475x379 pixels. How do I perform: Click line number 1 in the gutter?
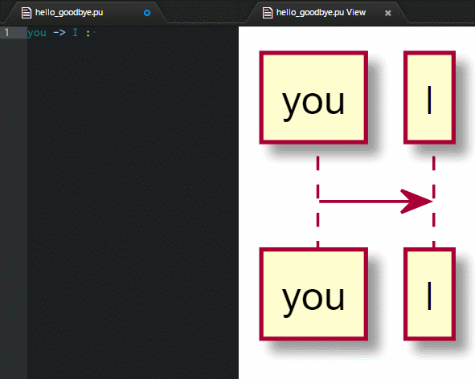(6, 32)
